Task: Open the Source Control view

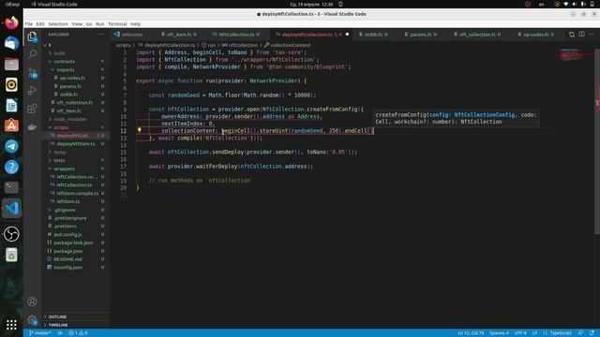Action: (x=32, y=73)
